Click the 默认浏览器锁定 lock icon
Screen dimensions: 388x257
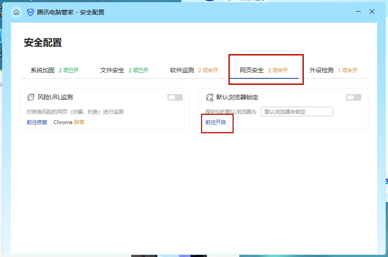click(x=210, y=97)
